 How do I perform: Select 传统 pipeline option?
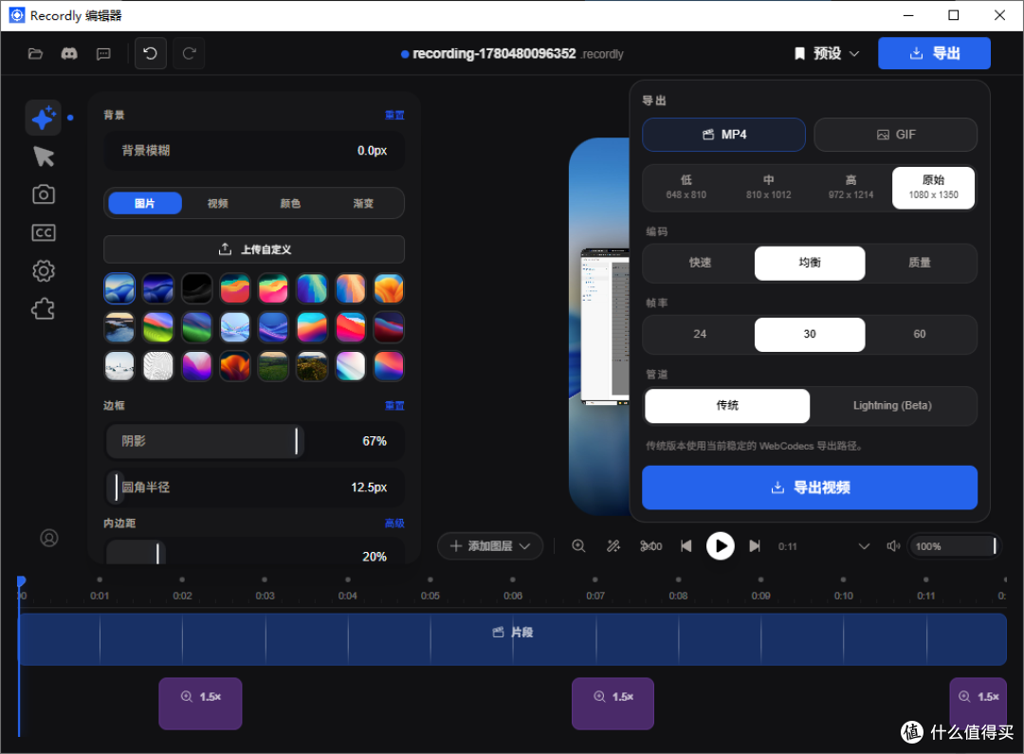[727, 406]
